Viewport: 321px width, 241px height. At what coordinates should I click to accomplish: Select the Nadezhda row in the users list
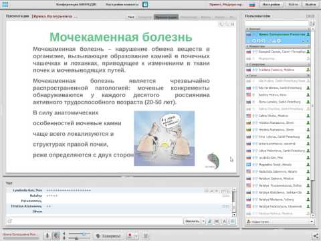[x=278, y=171]
